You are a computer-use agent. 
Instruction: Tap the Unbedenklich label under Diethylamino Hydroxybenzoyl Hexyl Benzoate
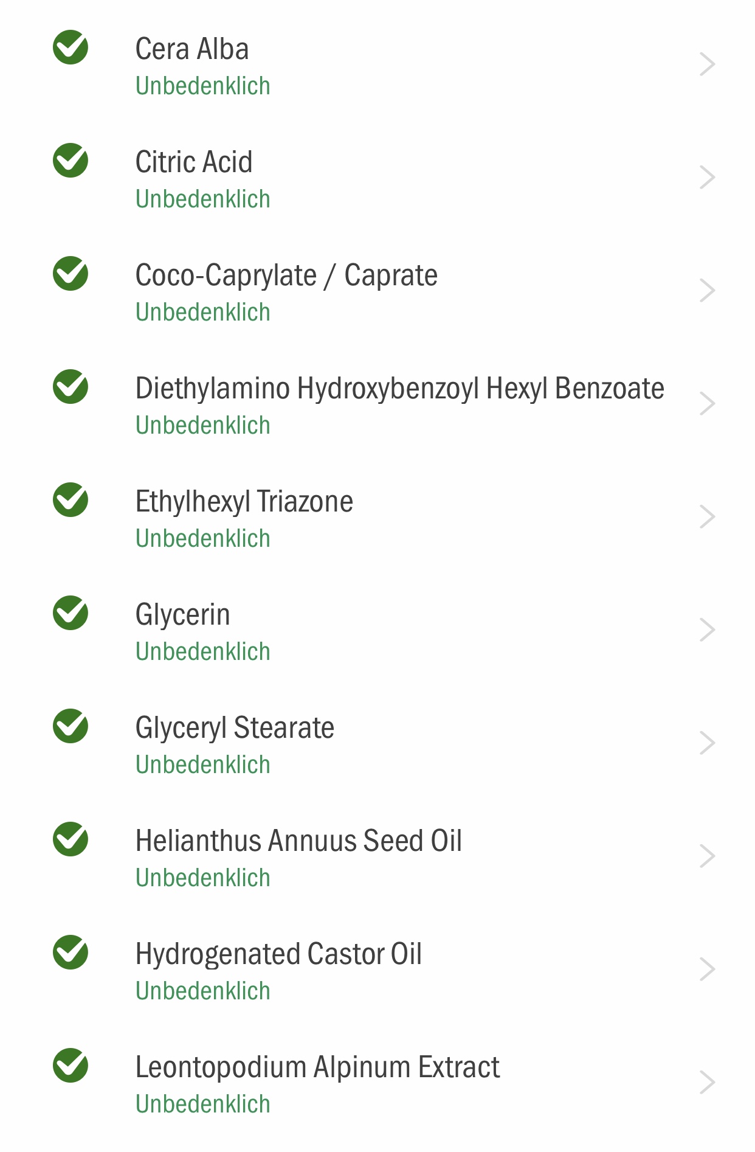pyautogui.click(x=203, y=425)
